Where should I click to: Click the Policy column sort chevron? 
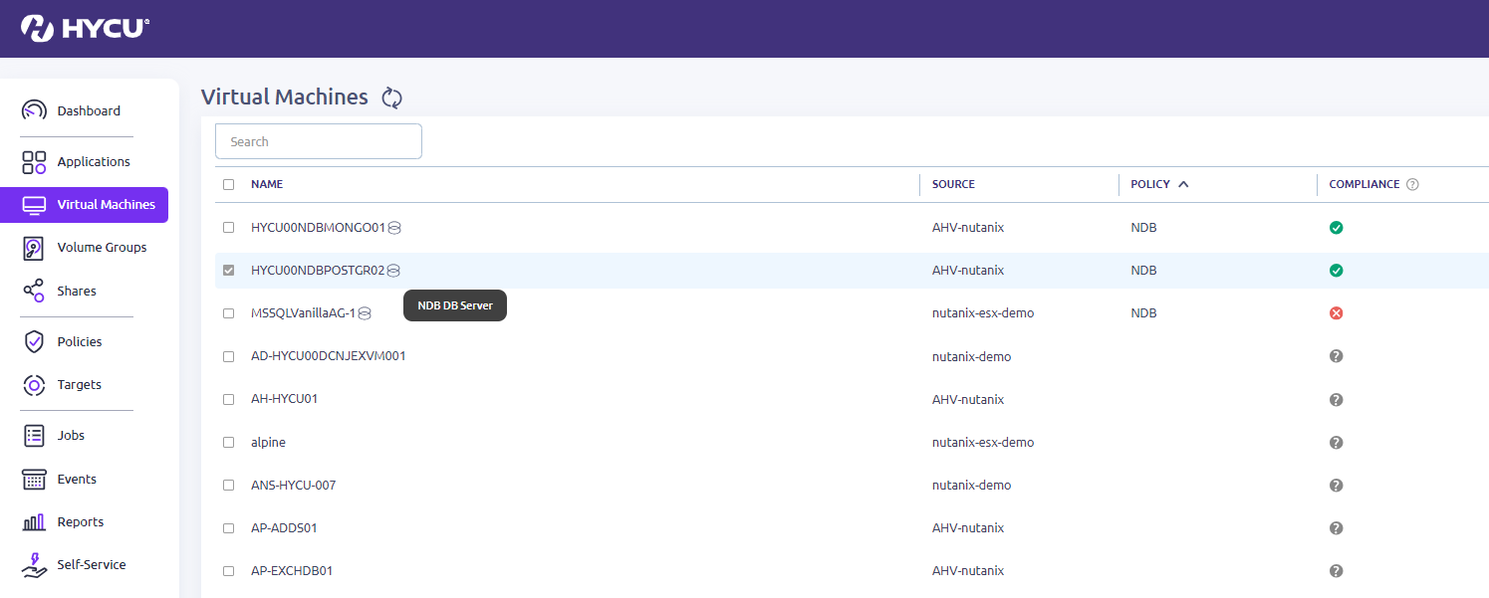[1183, 183]
